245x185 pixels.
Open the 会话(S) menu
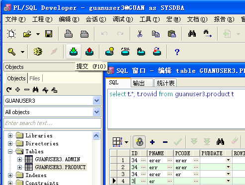(x=96, y=19)
